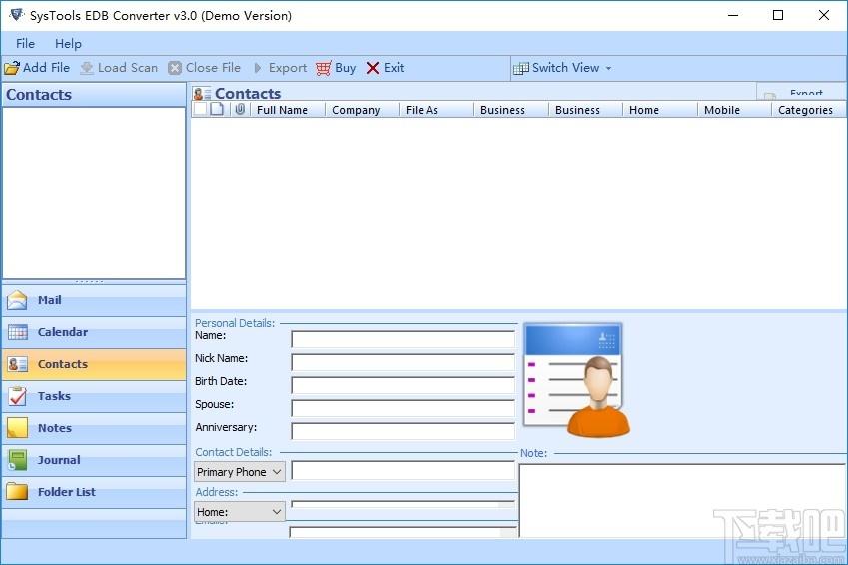The height and width of the screenshot is (565, 848).
Task: Sort by Home column header
Action: point(660,110)
